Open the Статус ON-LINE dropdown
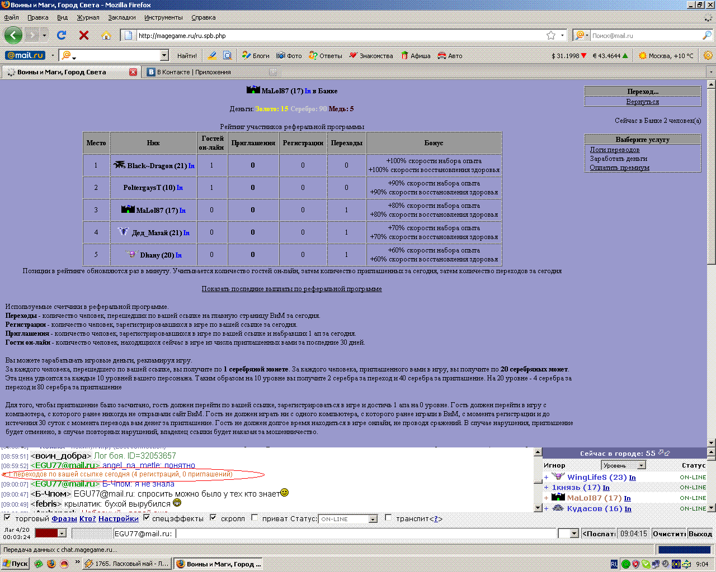This screenshot has height=572, width=716. tap(373, 519)
